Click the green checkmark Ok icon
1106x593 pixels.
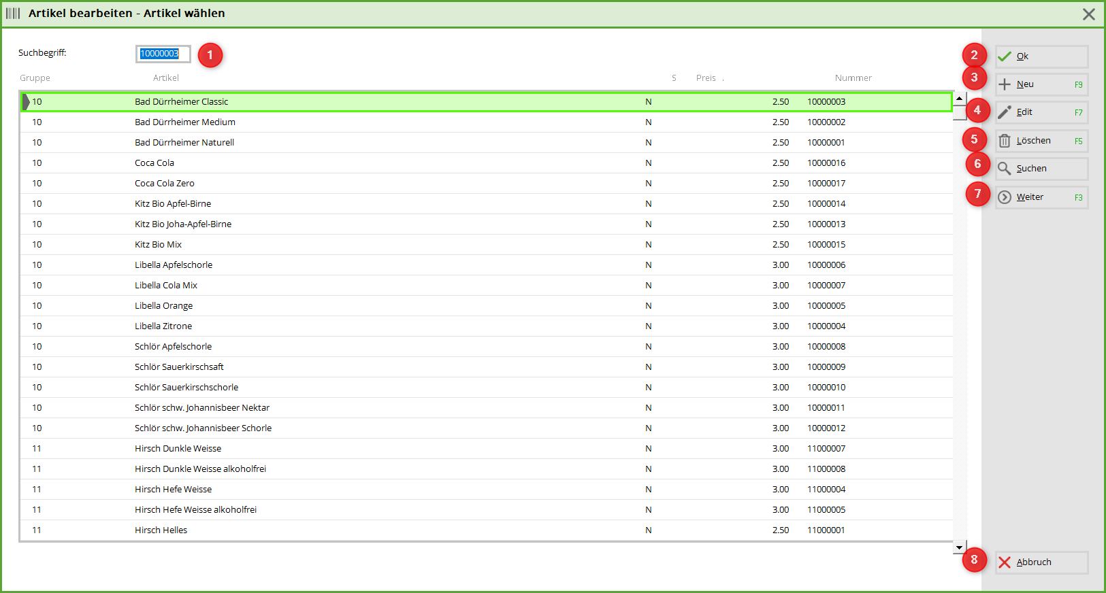1005,56
